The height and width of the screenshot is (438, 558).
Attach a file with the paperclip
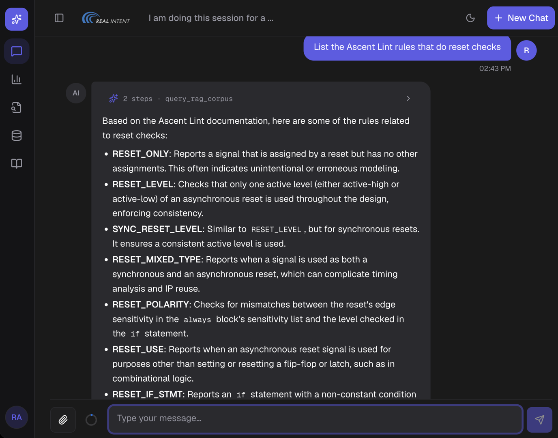[63, 420]
